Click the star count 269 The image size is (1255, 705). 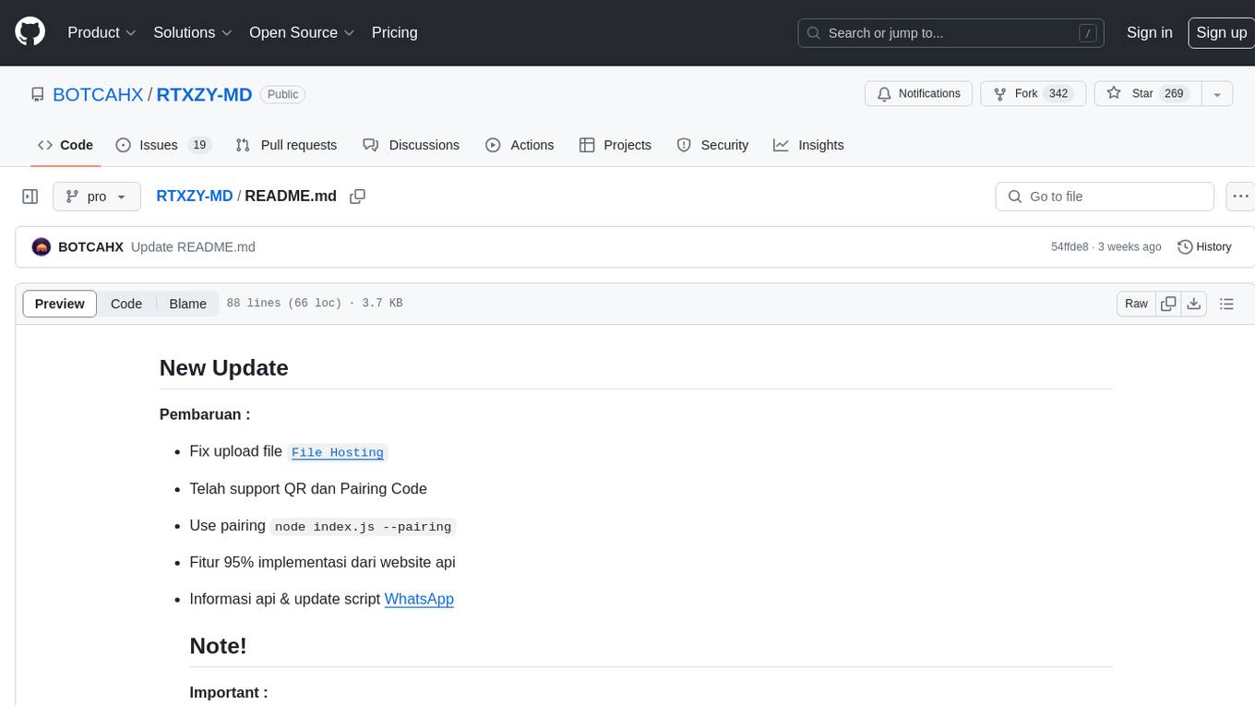1174,94
